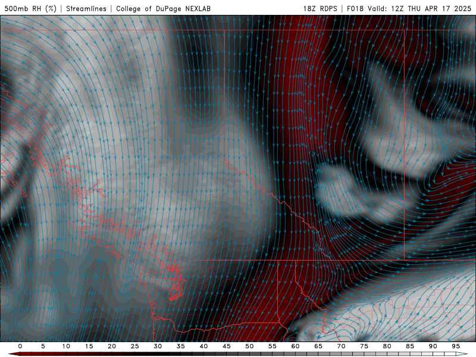Image resolution: width=476 pixels, height=357 pixels.
Task: Click the 5 label on the RH scale
Action: (43, 346)
